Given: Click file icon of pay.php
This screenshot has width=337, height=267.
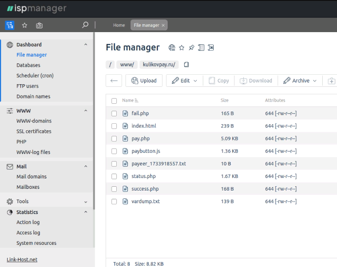Looking at the screenshot, I should pyautogui.click(x=125, y=138).
